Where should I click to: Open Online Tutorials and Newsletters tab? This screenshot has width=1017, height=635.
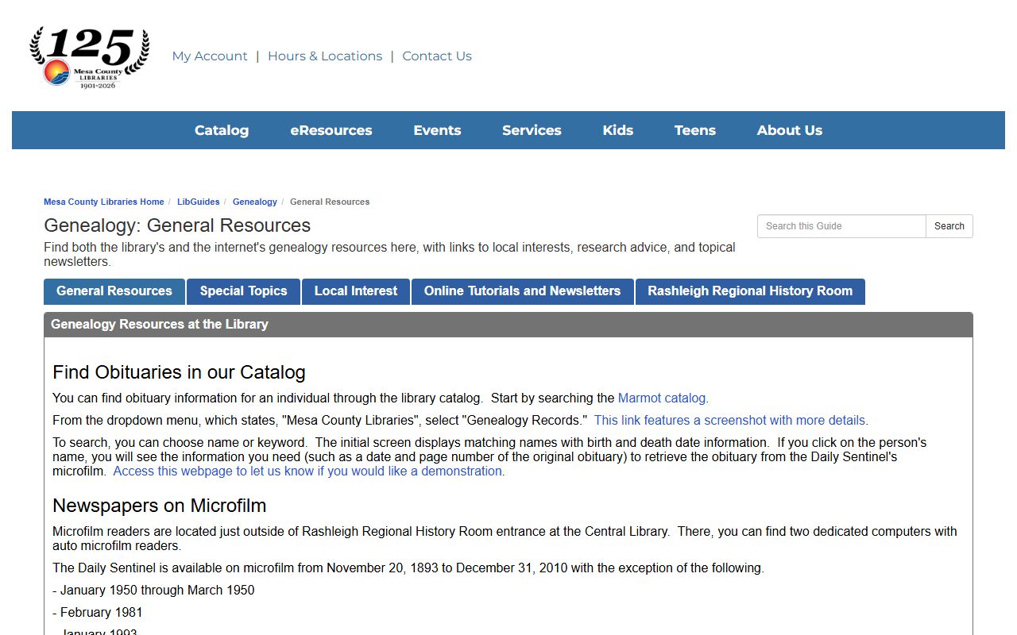coord(522,291)
